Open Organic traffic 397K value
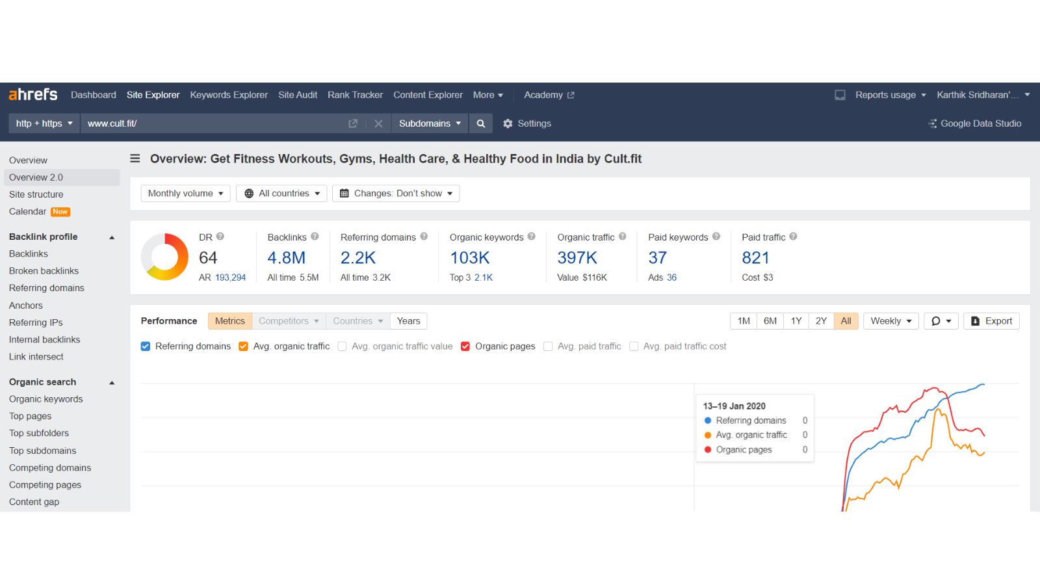 point(577,258)
